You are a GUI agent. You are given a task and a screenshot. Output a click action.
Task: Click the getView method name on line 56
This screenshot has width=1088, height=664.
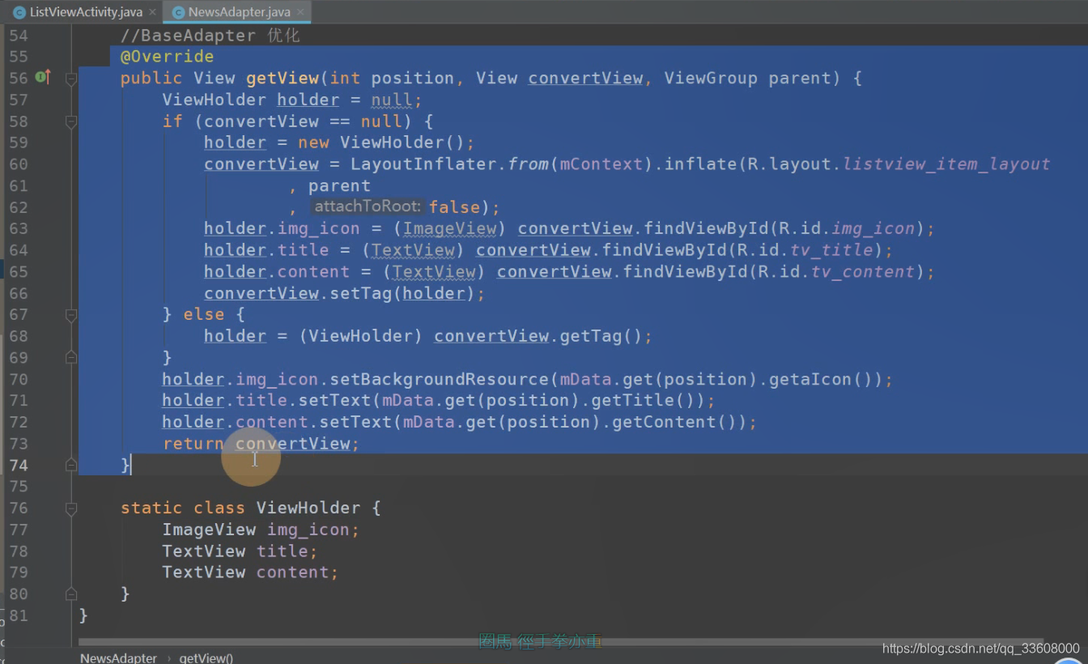pos(283,79)
